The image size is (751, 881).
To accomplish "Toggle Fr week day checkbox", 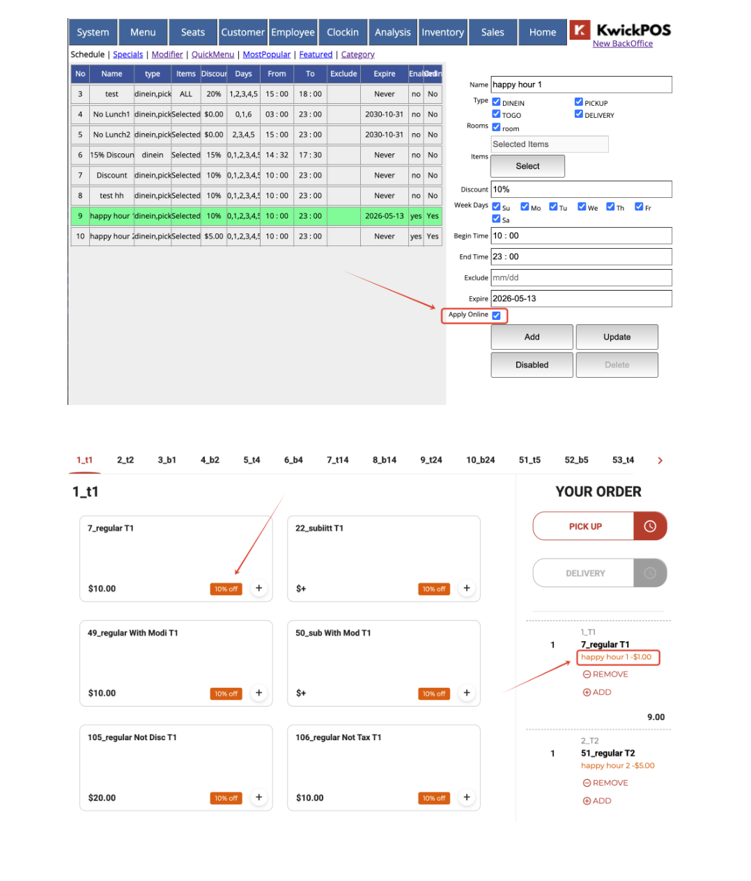I will (640, 207).
